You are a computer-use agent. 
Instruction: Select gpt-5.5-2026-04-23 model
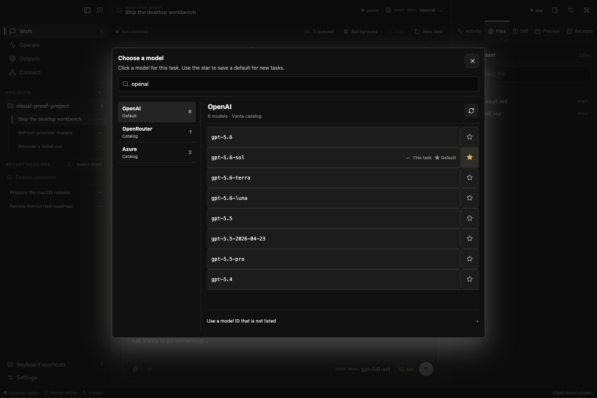click(x=334, y=238)
